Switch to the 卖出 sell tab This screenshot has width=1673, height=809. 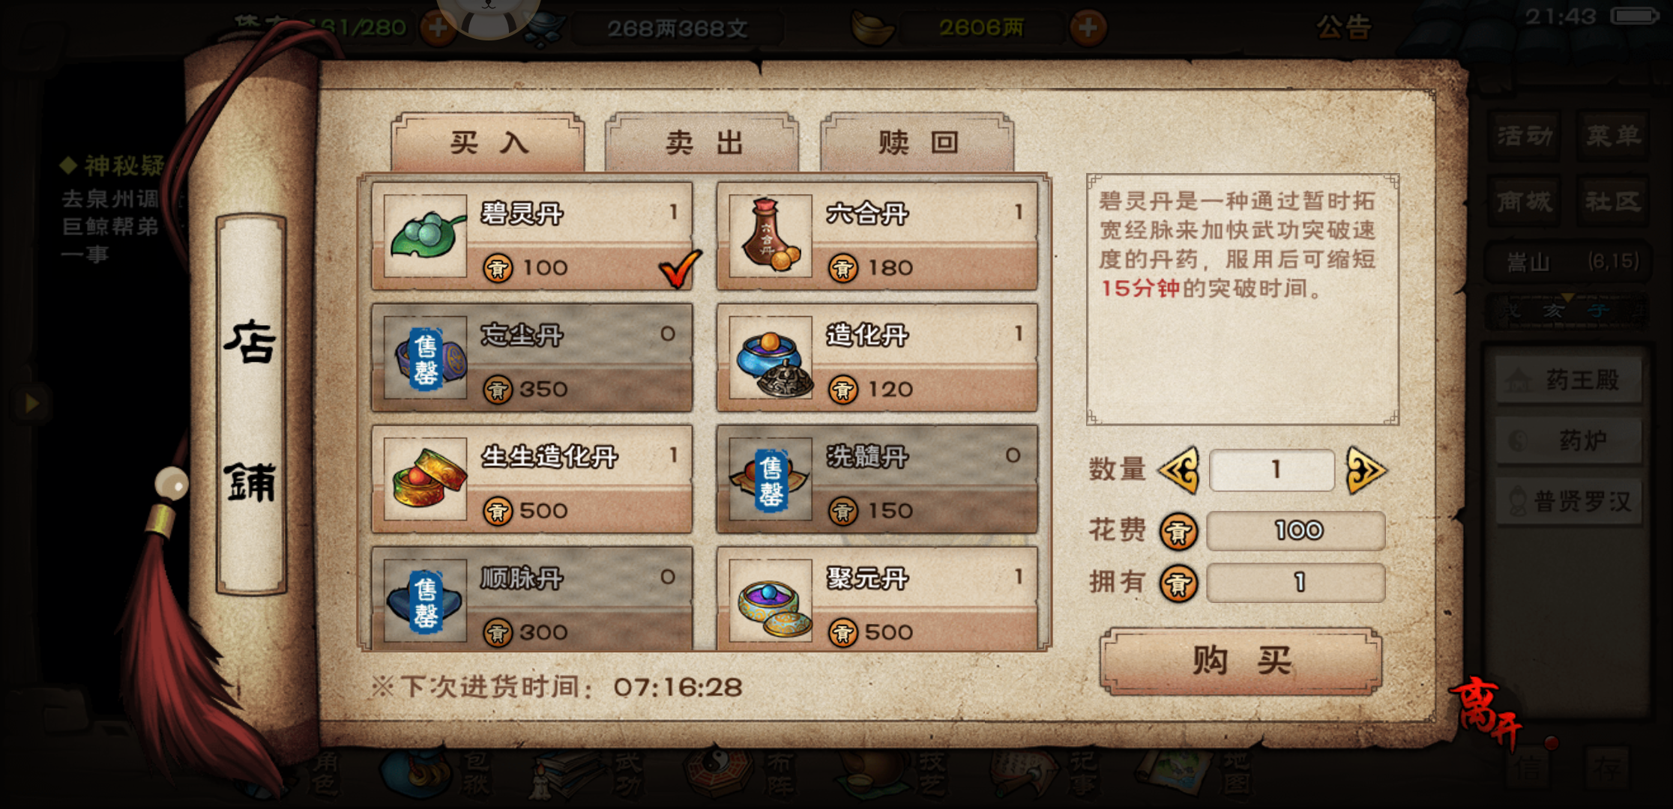tap(702, 142)
